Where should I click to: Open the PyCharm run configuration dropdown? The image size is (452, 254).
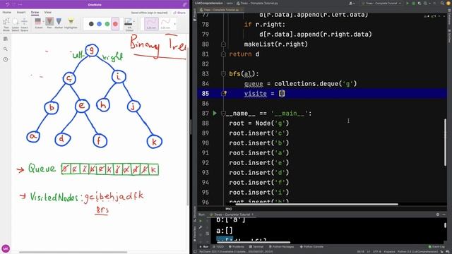click(x=381, y=3)
